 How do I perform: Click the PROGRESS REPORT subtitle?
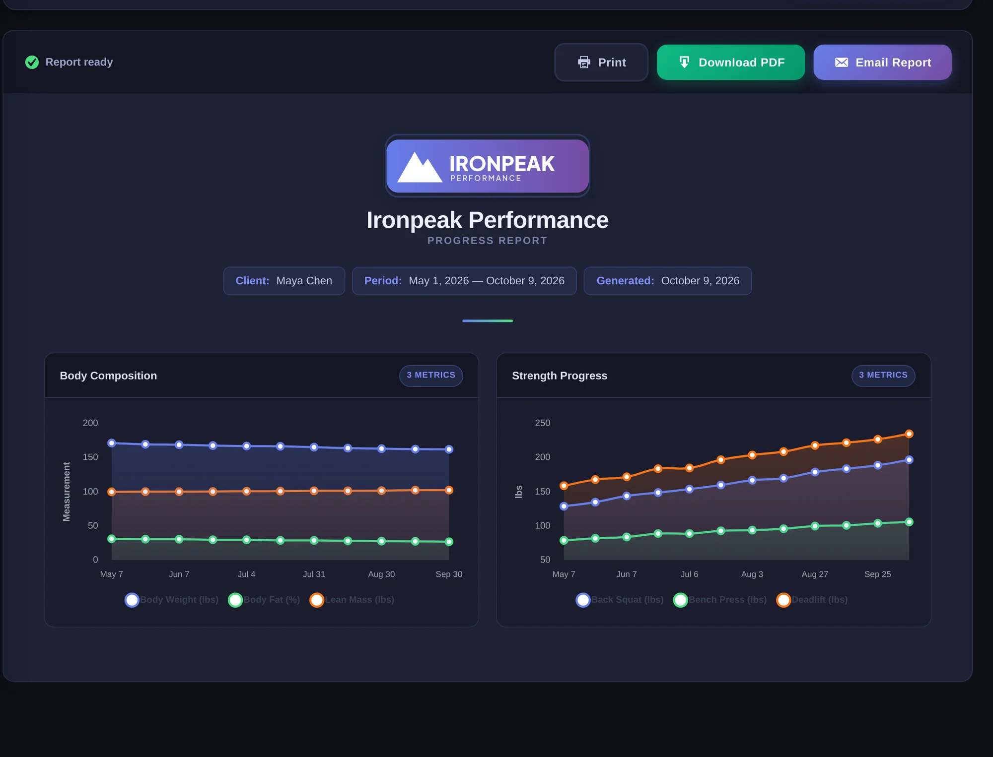[487, 241]
